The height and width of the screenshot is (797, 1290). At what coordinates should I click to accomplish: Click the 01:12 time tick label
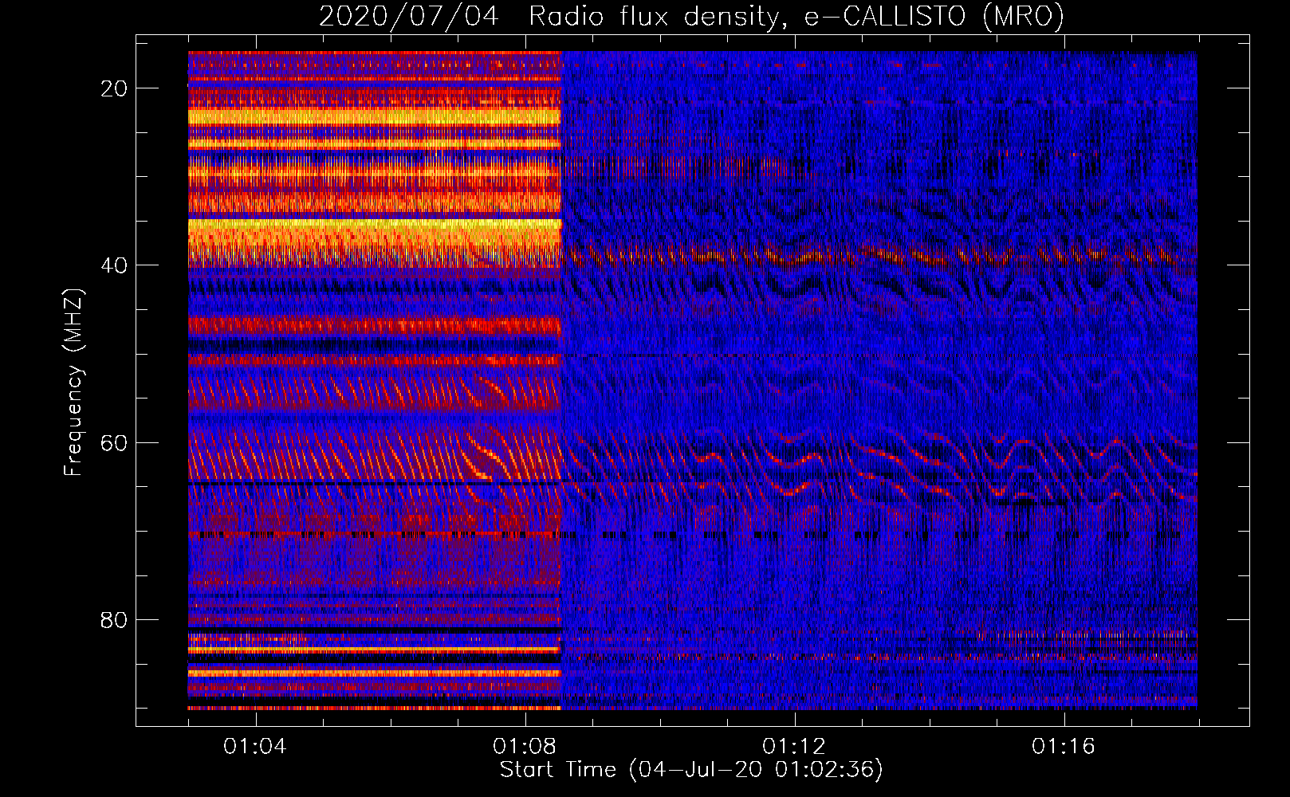(794, 747)
